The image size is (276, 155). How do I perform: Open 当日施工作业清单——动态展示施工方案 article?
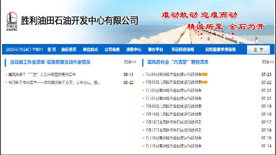pos(54,82)
